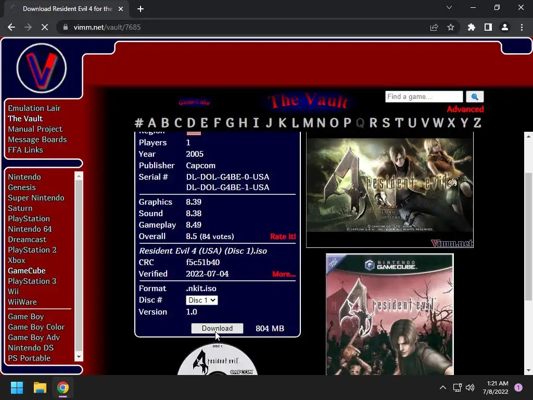Go back with the browser back arrow
This screenshot has width=533, height=400.
tap(11, 27)
